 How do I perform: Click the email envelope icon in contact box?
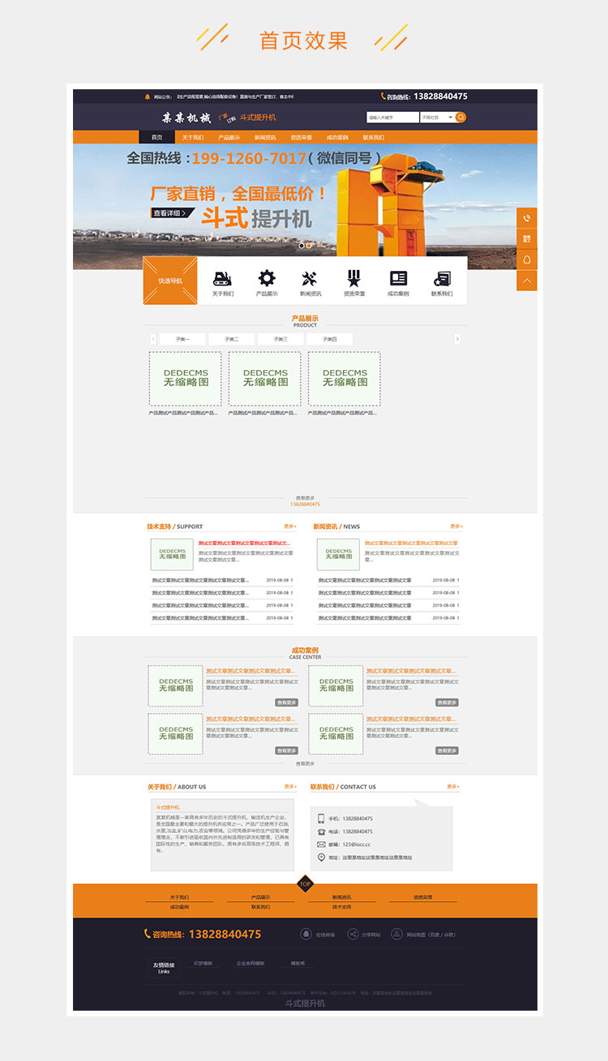321,844
